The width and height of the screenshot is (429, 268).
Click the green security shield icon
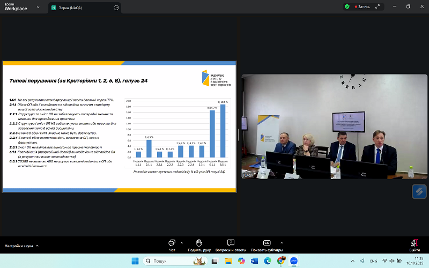[347, 6]
